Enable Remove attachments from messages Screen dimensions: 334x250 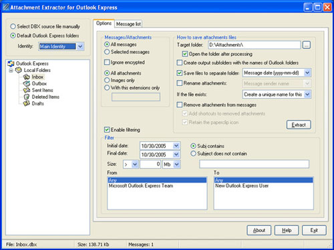180,105
